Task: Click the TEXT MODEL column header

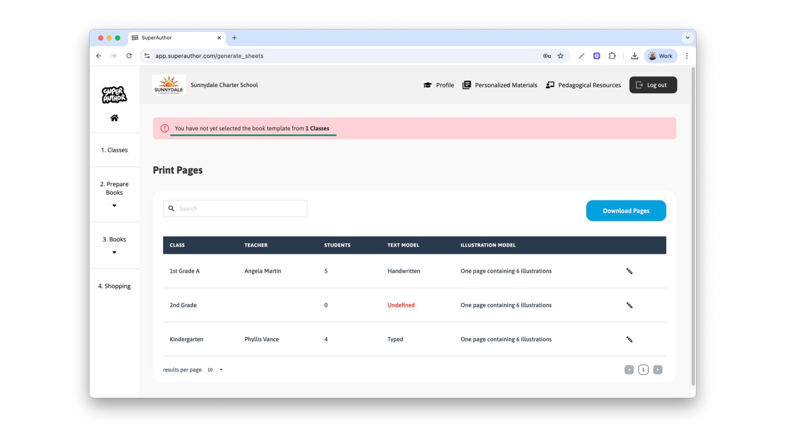Action: 403,245
